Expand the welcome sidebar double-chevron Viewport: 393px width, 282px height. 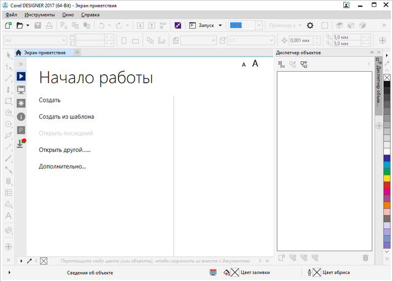tap(21, 64)
